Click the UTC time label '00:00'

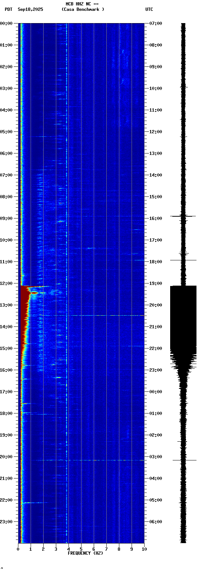[x=156, y=392]
